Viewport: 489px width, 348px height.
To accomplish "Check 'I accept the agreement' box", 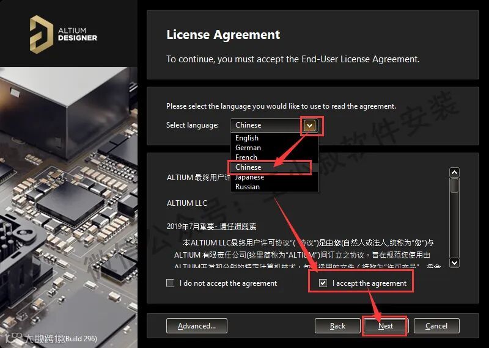I will (323, 283).
